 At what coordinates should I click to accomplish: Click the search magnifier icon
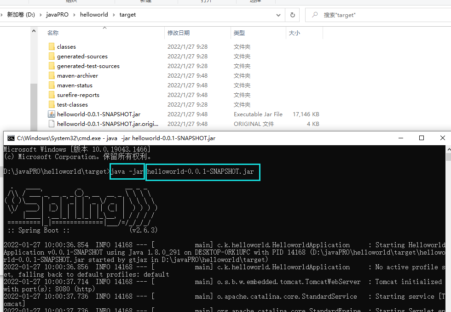[x=315, y=15]
